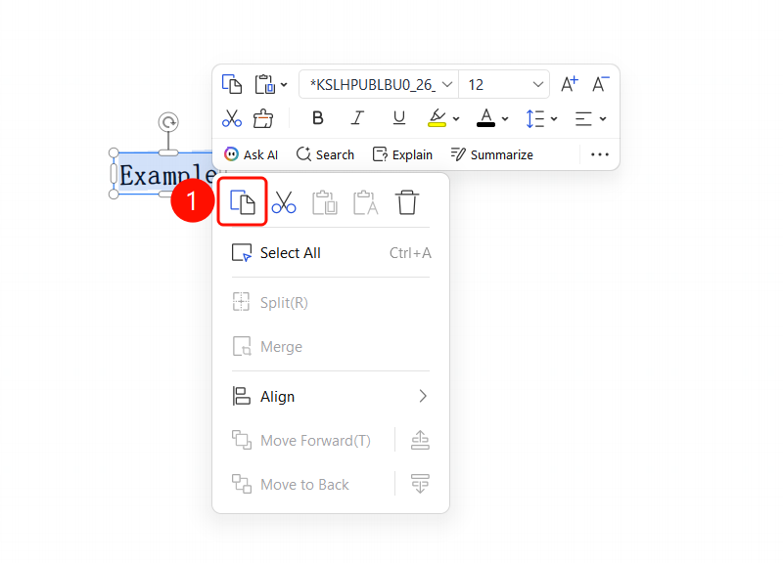This screenshot has height=563, width=783.
Task: Click the Search button
Action: coord(325,154)
